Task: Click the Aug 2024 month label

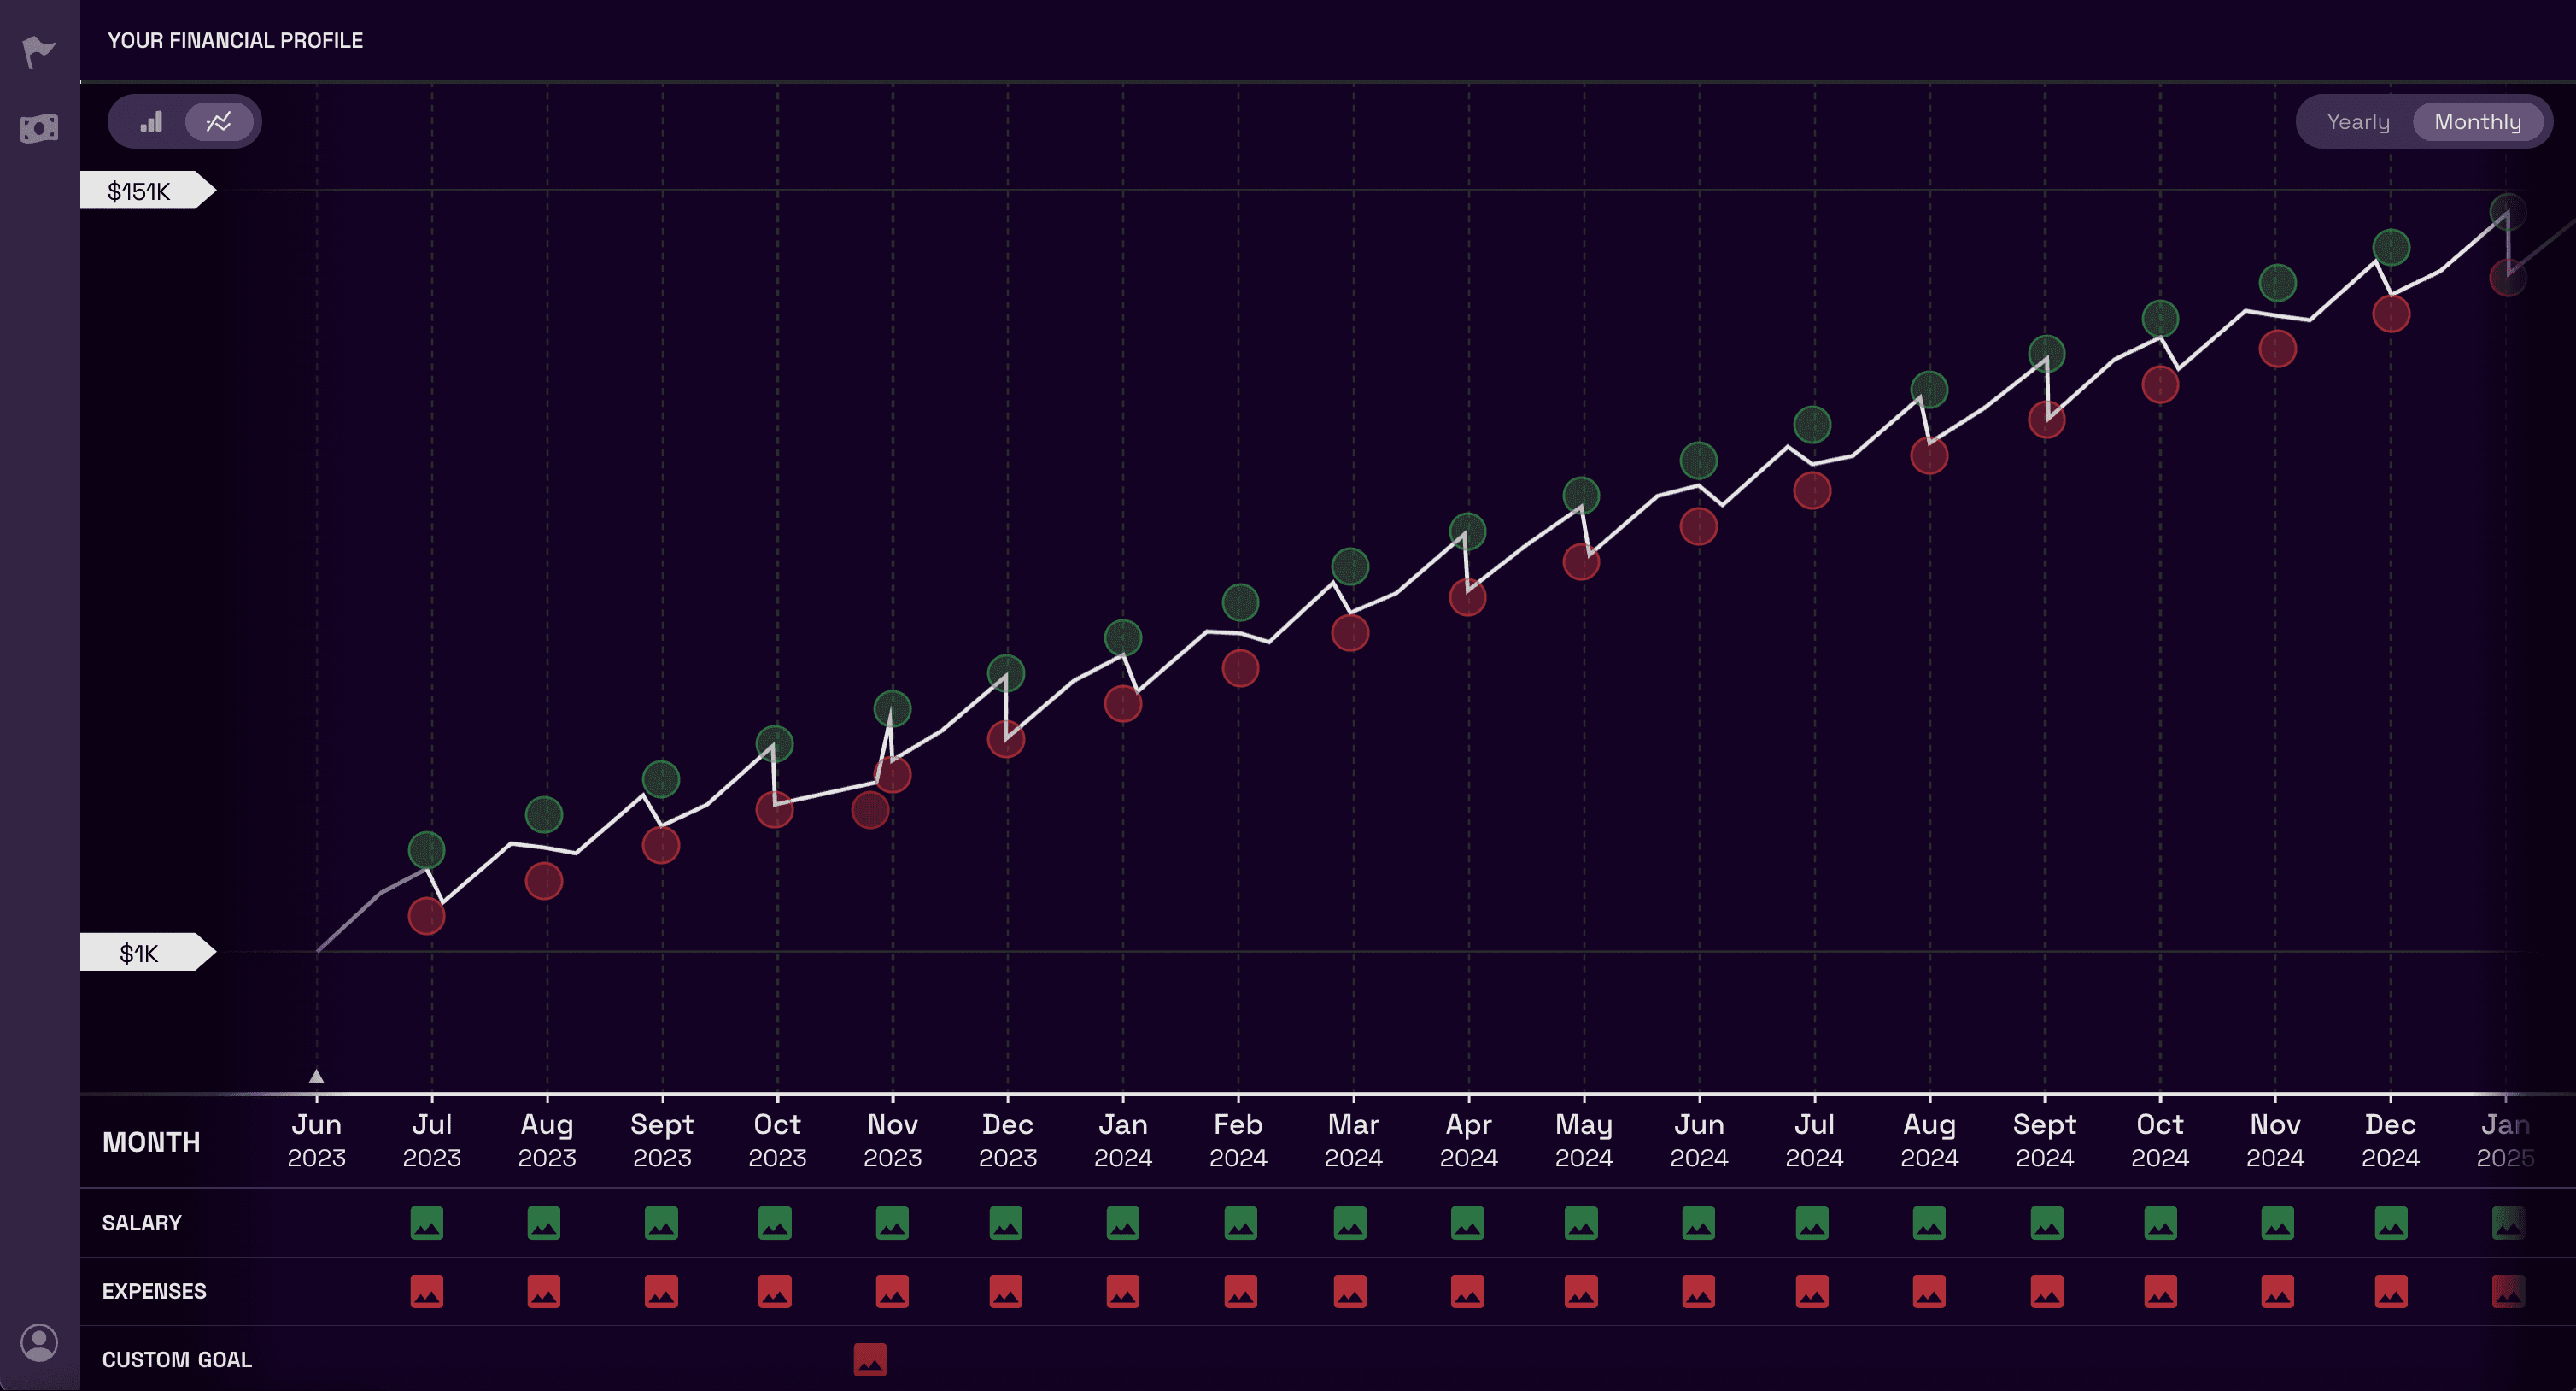Action: [x=1930, y=1141]
